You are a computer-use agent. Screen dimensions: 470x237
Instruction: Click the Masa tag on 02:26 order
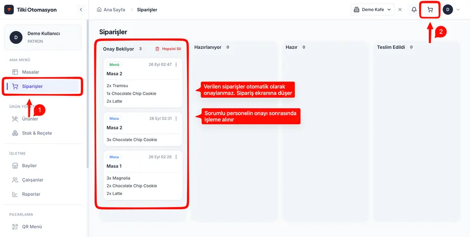(x=114, y=157)
